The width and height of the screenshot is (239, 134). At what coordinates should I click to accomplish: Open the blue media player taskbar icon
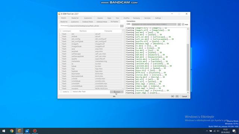[27, 131]
